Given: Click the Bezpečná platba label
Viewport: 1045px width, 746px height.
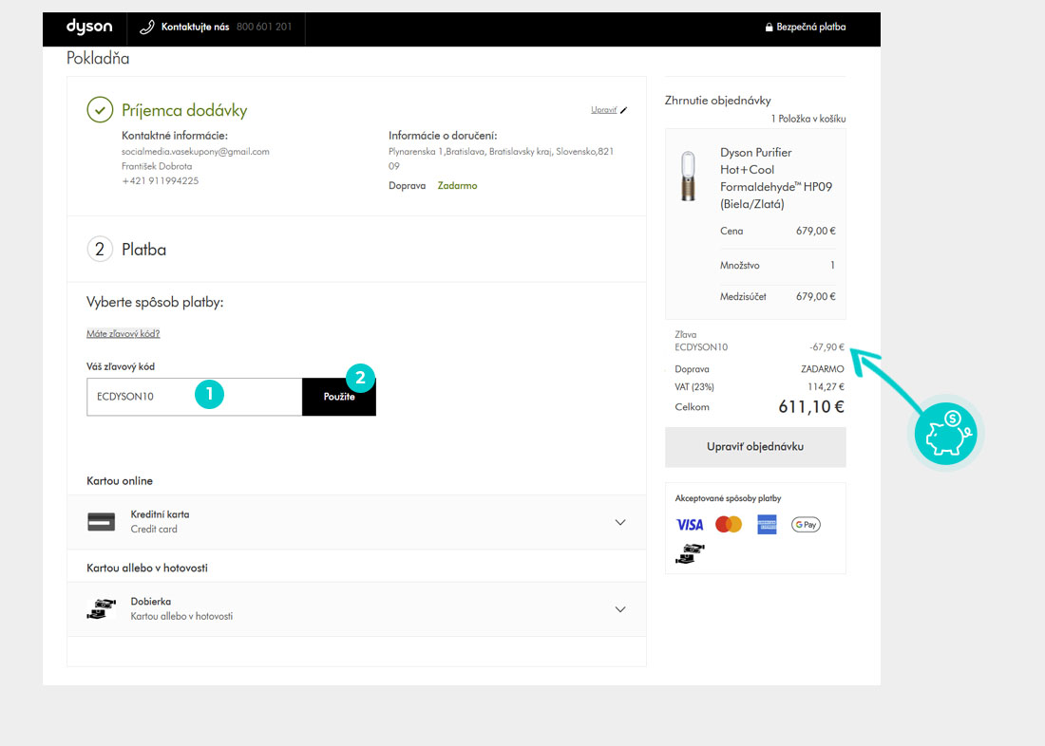Looking at the screenshot, I should [811, 28].
